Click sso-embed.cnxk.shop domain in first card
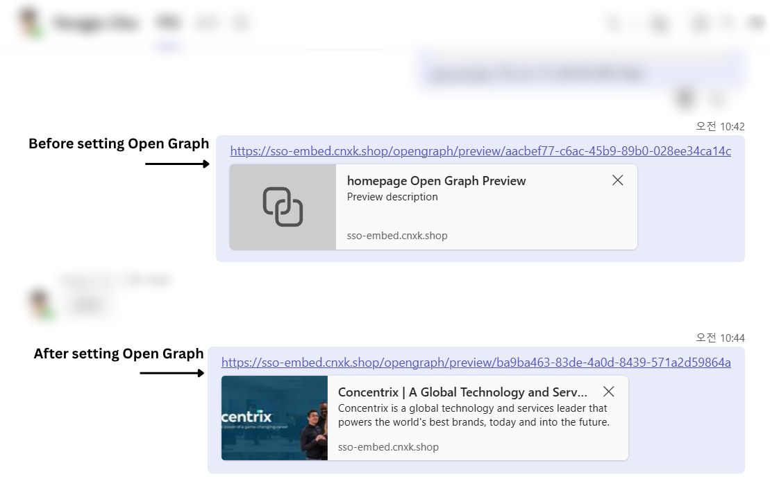 point(396,235)
